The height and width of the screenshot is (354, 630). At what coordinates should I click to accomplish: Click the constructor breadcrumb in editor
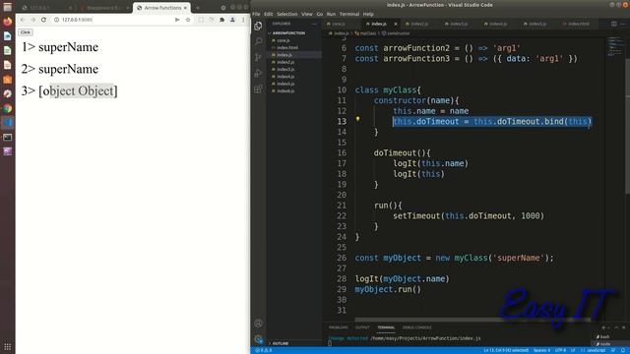[x=396, y=33]
